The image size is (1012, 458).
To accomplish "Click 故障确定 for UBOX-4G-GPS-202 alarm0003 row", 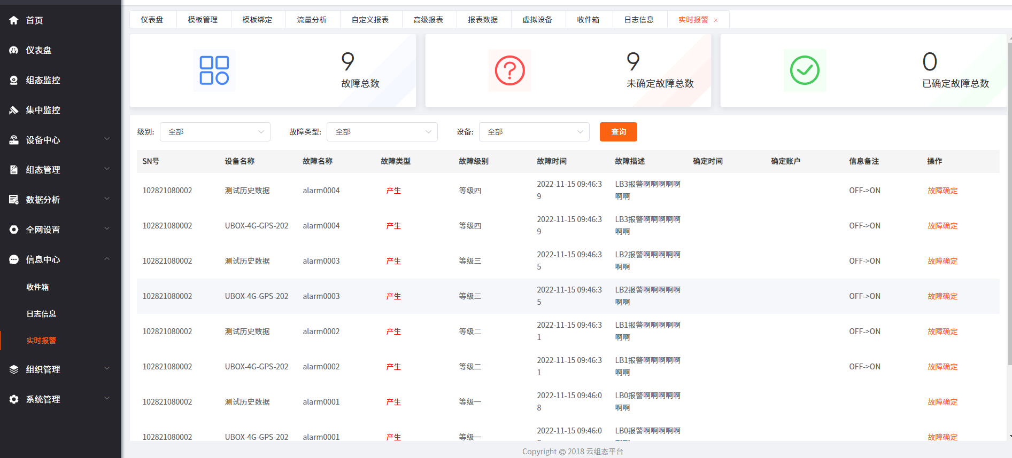I will (x=943, y=296).
